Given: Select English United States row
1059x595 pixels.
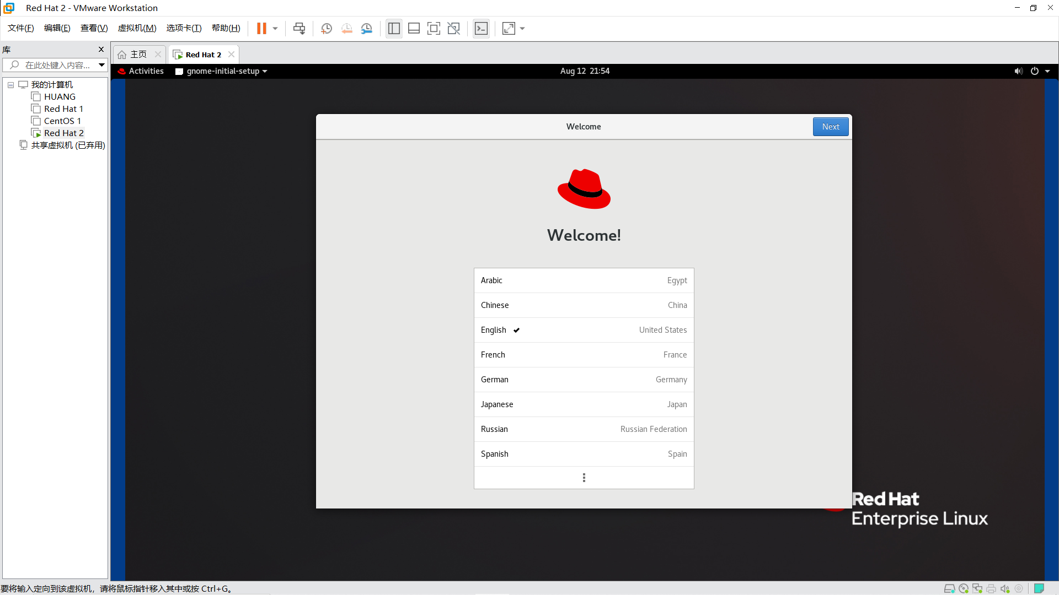Looking at the screenshot, I should [x=584, y=330].
